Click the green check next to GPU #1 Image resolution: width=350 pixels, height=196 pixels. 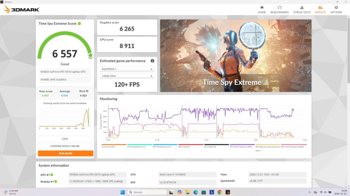click(x=52, y=175)
